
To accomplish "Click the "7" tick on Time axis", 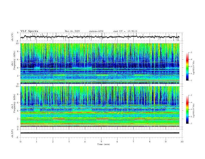I will point(134,142).
